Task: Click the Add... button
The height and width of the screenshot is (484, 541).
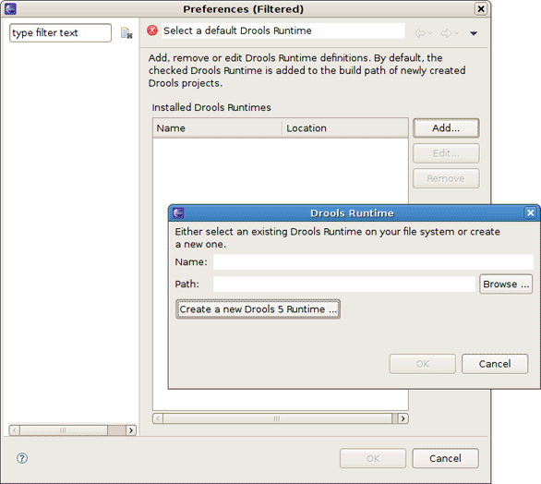Action: 446,128
